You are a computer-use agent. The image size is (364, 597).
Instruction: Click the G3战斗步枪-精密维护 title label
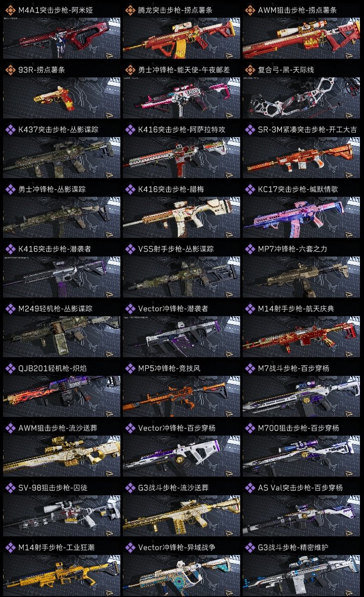coord(293,547)
